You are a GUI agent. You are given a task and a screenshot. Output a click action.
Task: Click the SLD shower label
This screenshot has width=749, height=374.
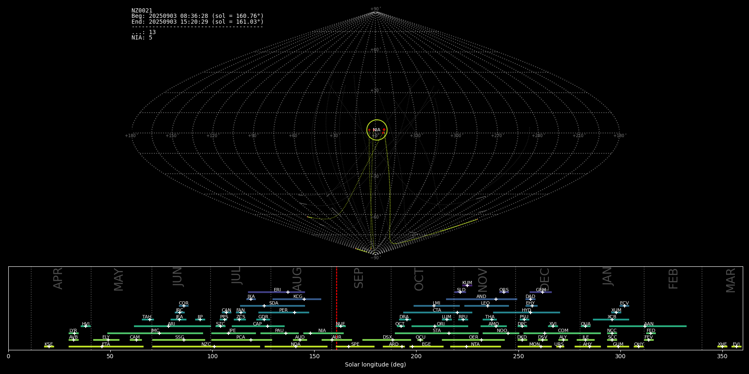tap(461, 290)
